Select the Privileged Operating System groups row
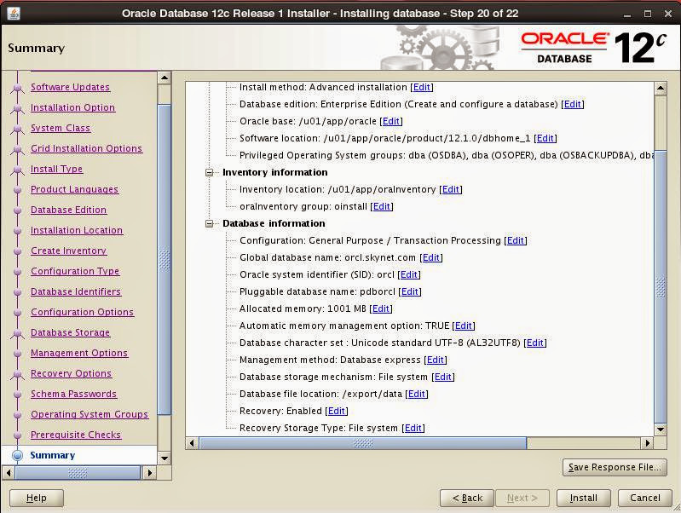This screenshot has height=513, width=681. point(447,155)
